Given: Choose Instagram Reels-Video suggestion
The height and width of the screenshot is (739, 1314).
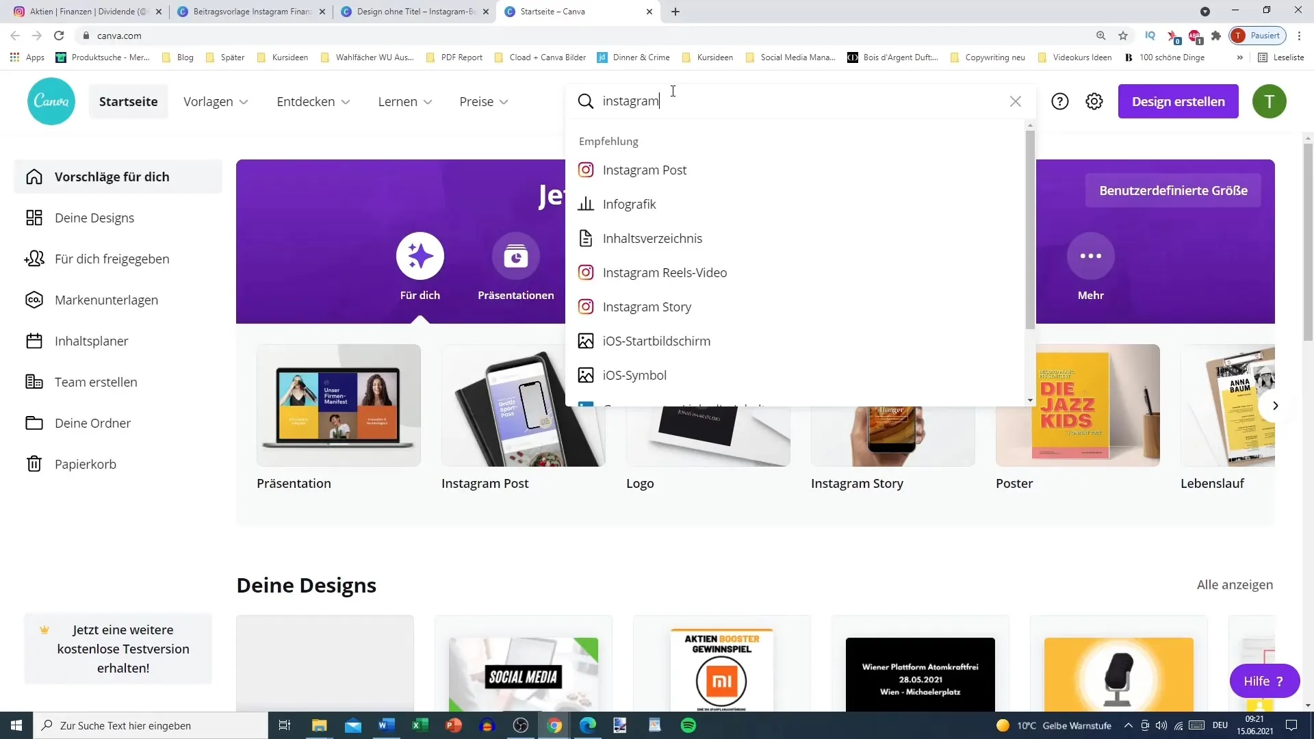Looking at the screenshot, I should click(795, 272).
